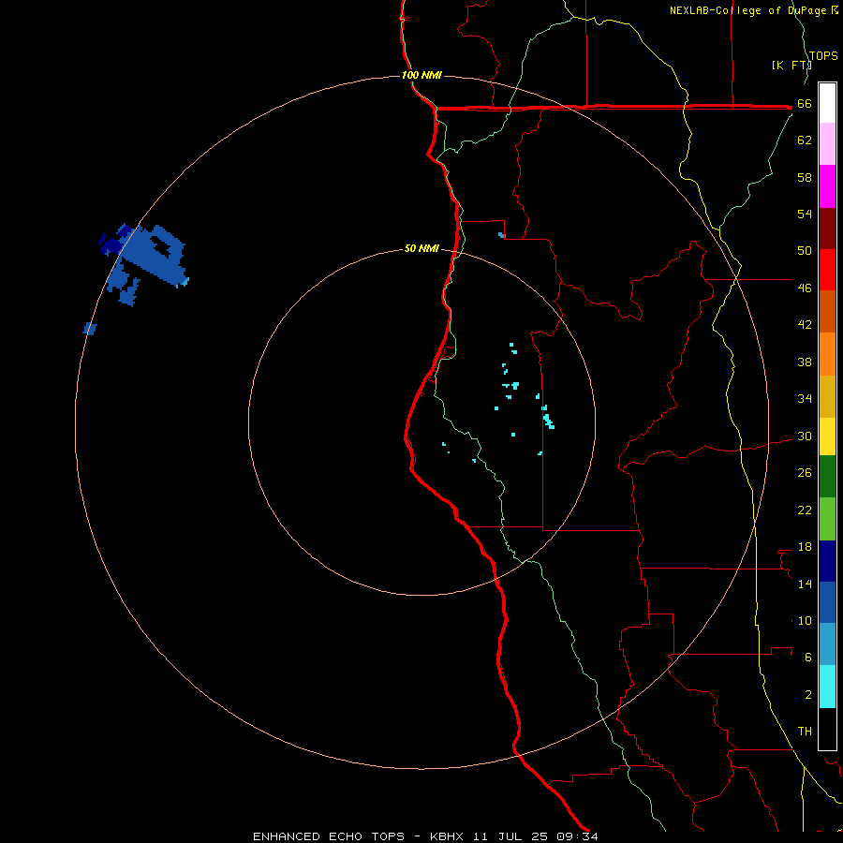Screen dimensions: 843x843
Task: Click the 54 legend scale value
Action: pyautogui.click(x=805, y=214)
